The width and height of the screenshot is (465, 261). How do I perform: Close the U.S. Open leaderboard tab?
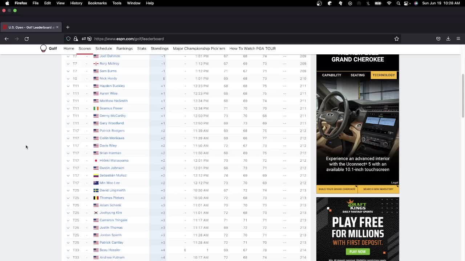(x=57, y=27)
